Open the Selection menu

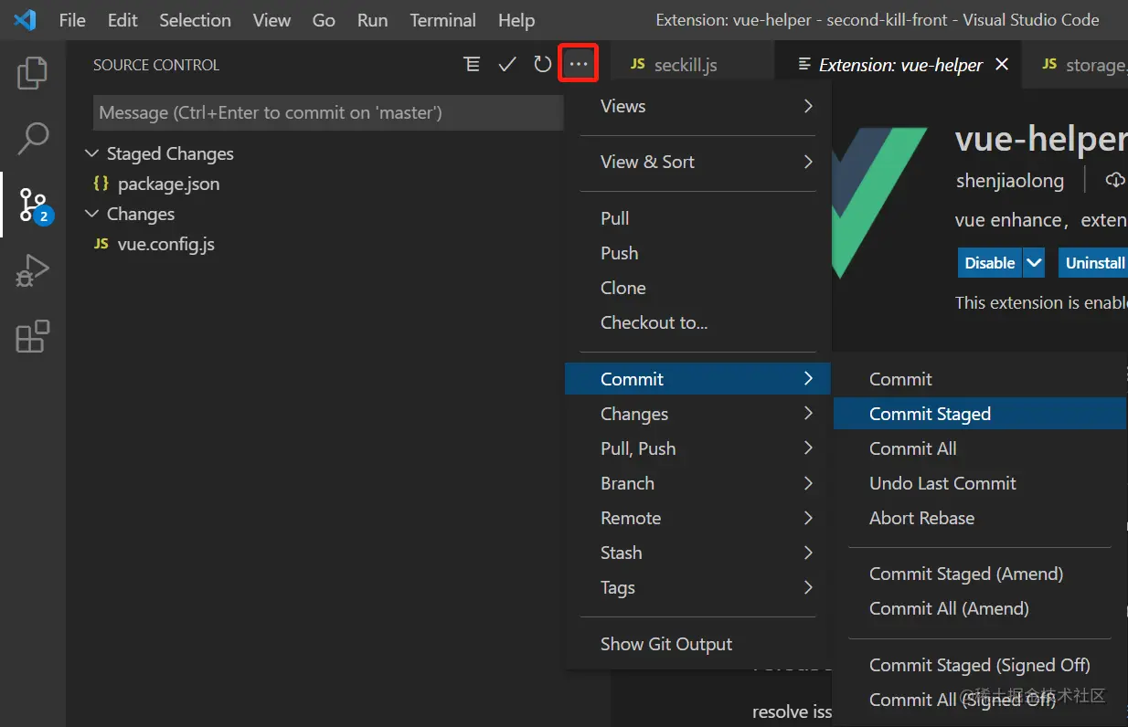click(196, 19)
